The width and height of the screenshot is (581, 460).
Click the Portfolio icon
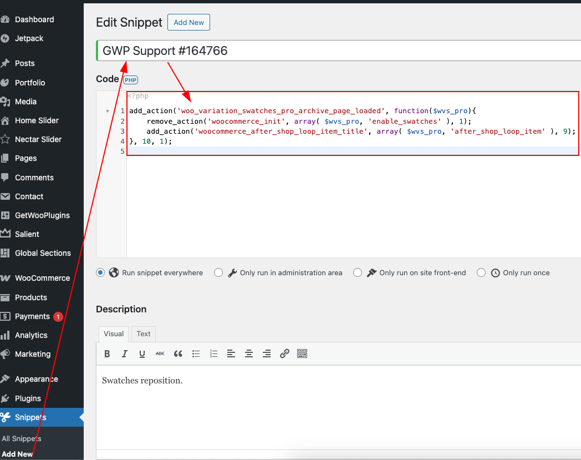pyautogui.click(x=5, y=83)
